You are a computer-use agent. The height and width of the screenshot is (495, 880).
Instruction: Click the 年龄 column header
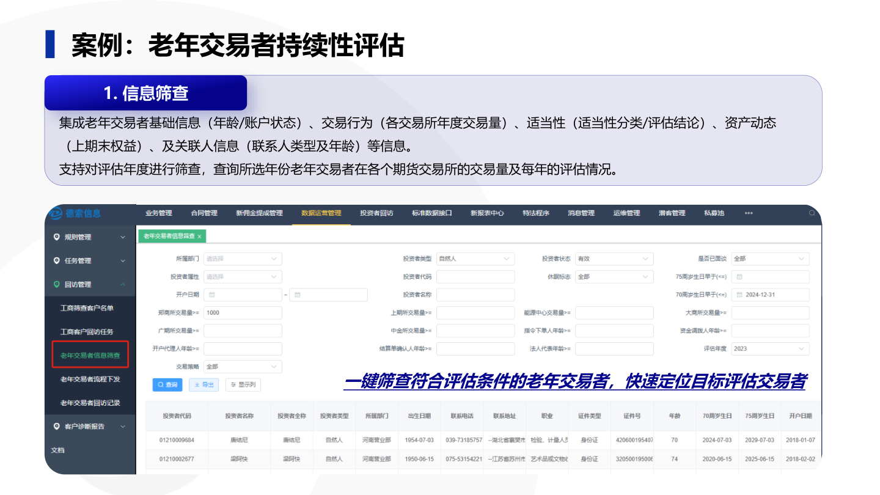click(x=675, y=416)
